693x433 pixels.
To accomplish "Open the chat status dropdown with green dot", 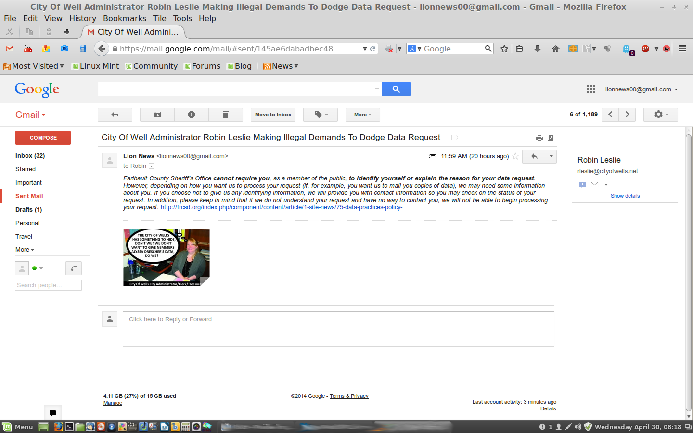I will pos(38,268).
